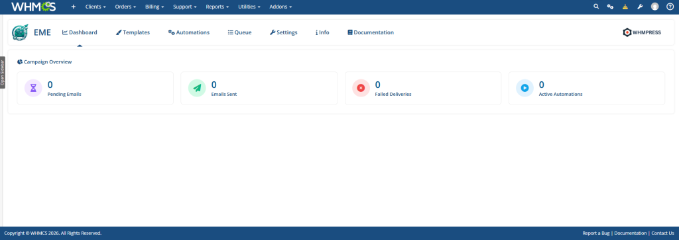Click the Documentation footer link
The width and height of the screenshot is (679, 240).
(630, 233)
